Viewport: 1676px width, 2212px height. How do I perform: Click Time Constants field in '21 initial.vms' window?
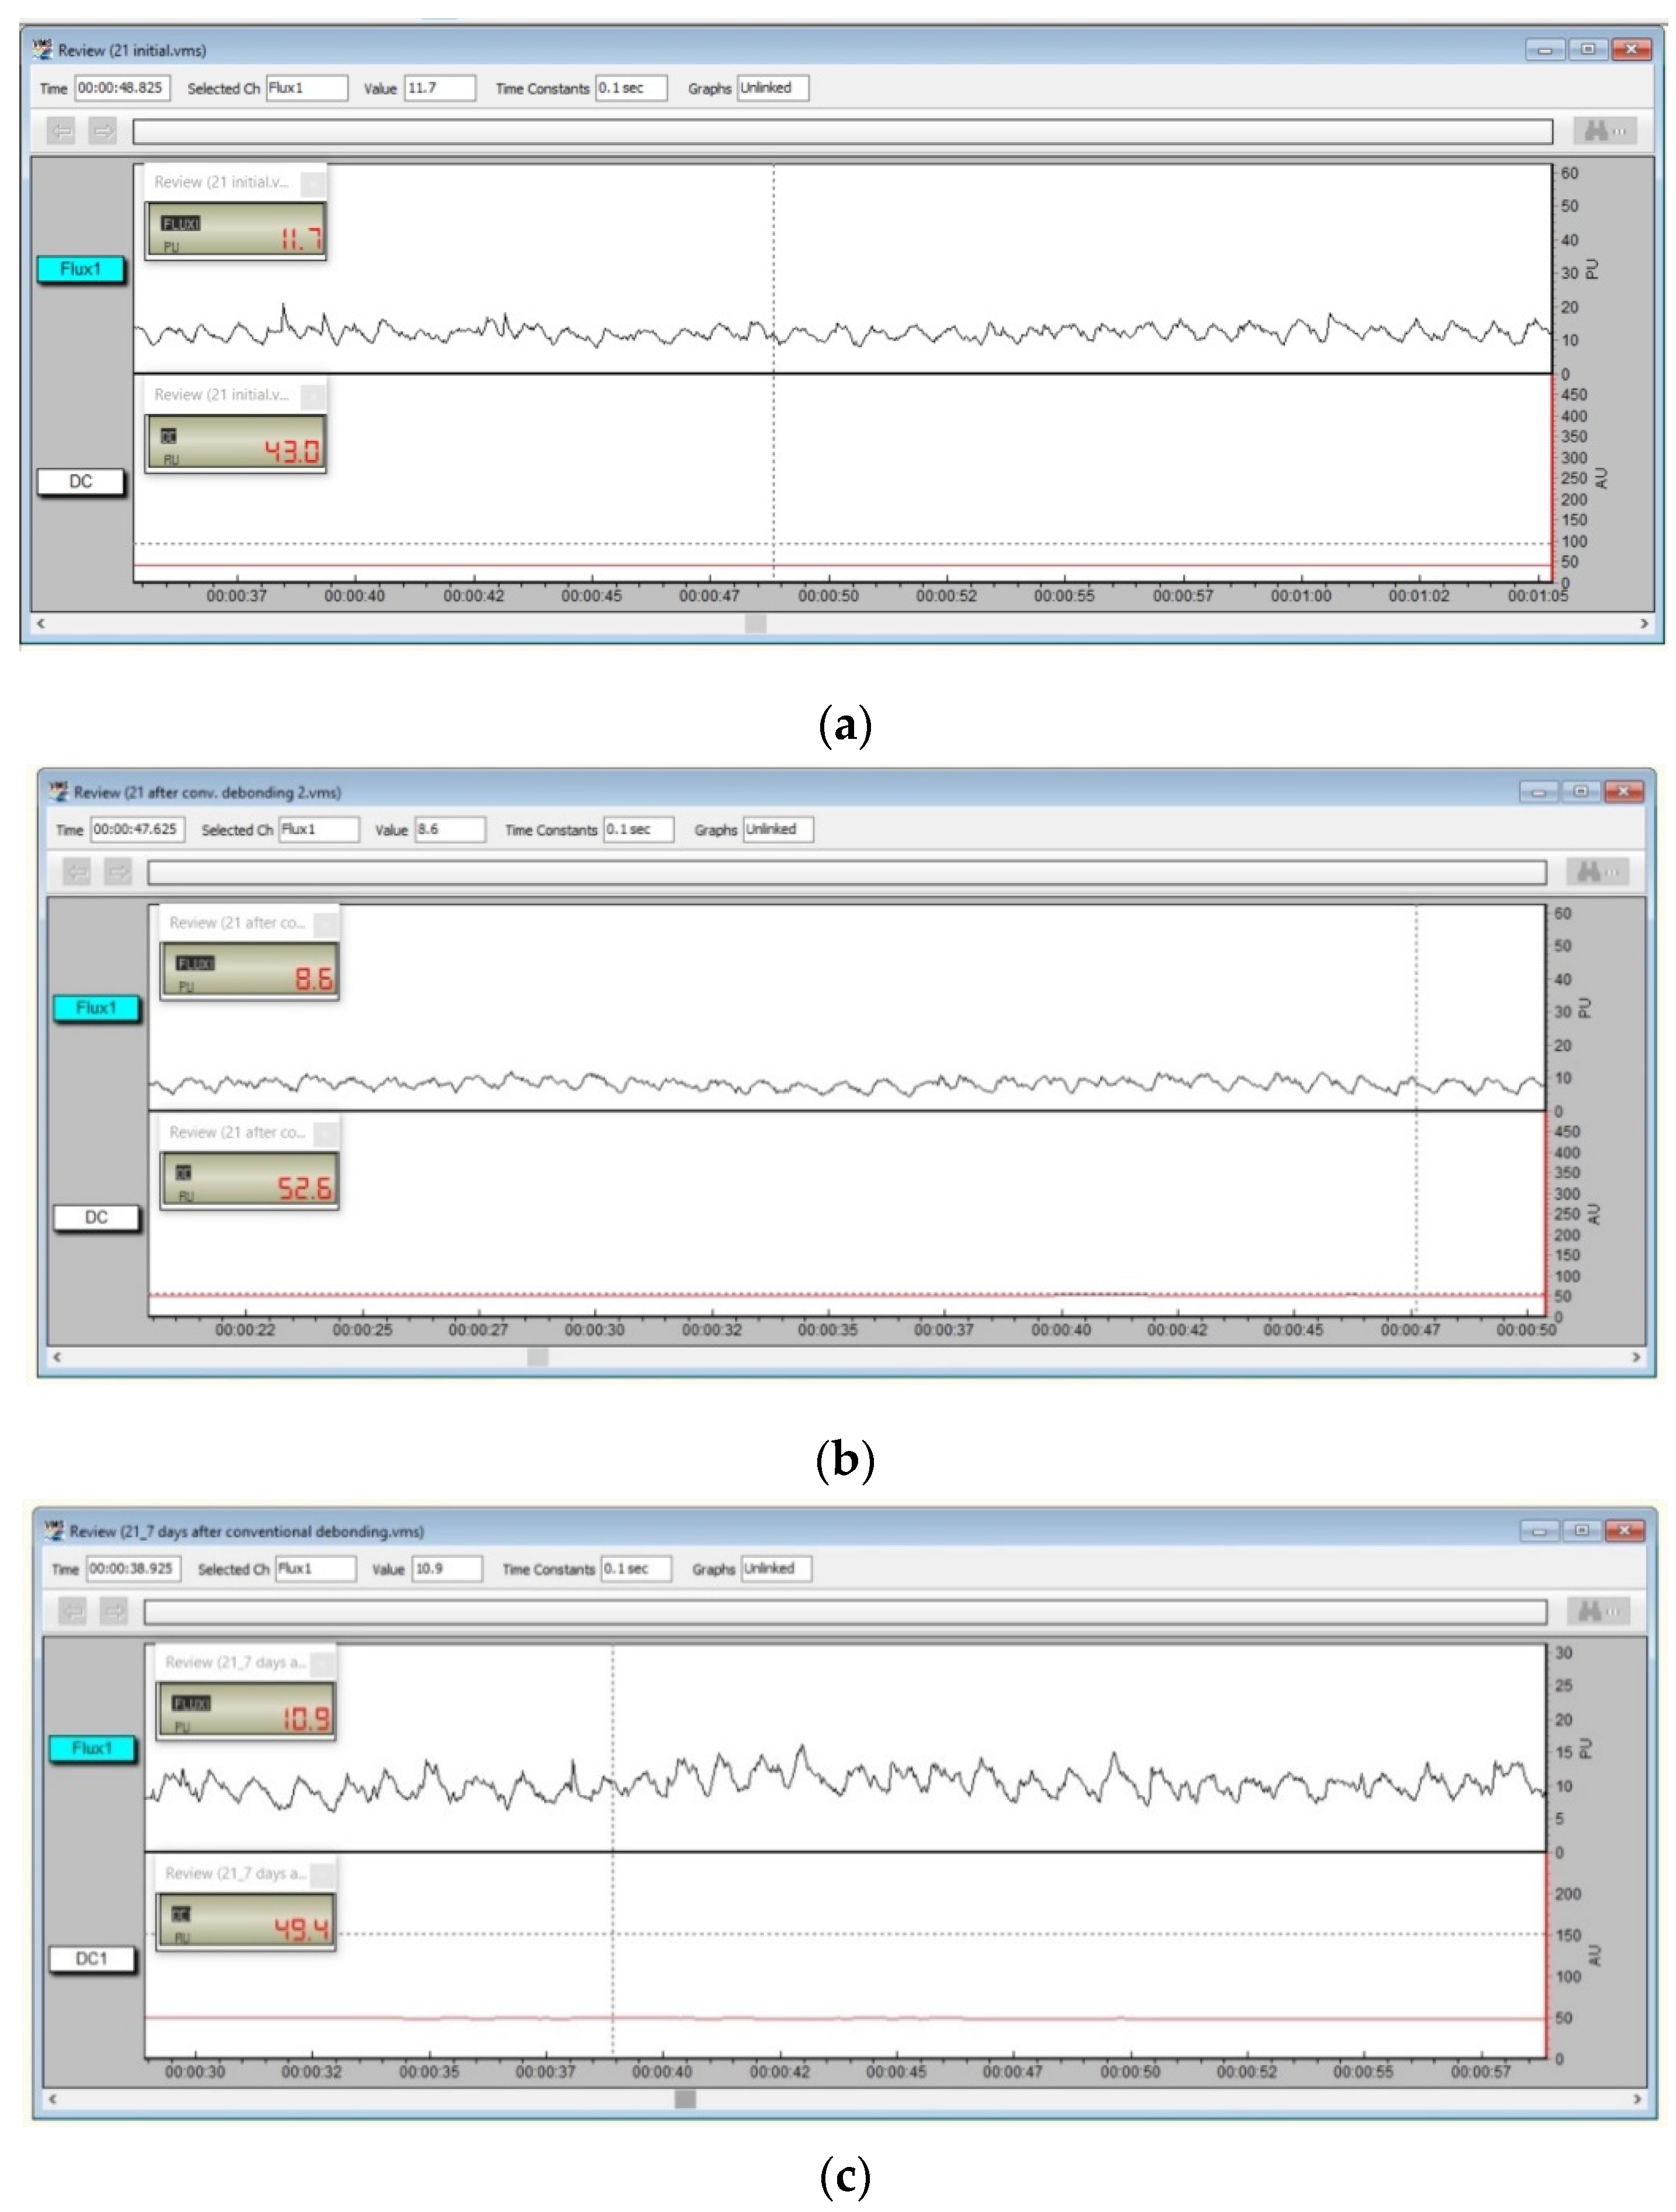pos(631,88)
